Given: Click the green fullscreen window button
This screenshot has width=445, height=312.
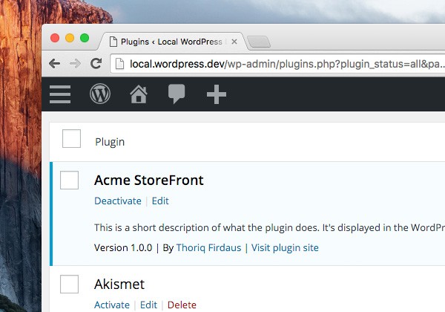Looking at the screenshot, I should pos(85,38).
